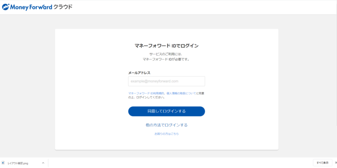Open the 個人情報の取扱について link
The height and width of the screenshot is (168, 337).
click(x=182, y=93)
